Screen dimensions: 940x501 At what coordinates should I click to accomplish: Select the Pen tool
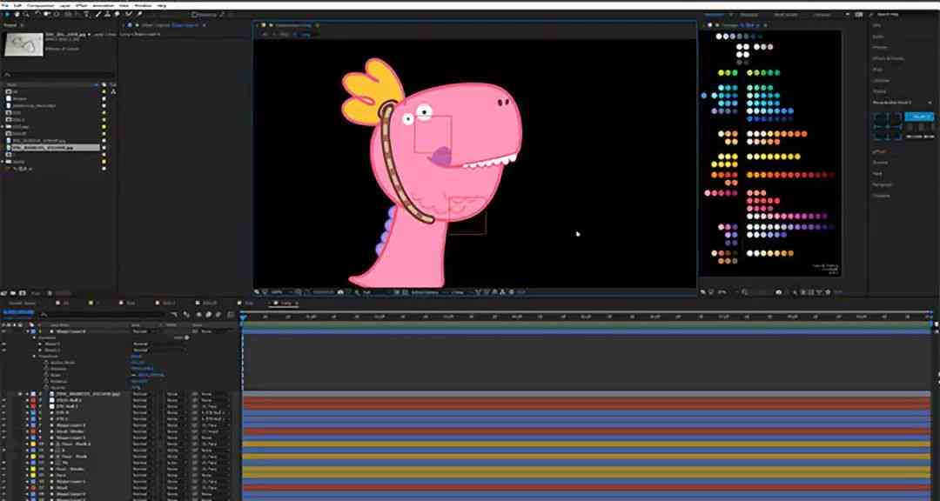tap(77, 14)
